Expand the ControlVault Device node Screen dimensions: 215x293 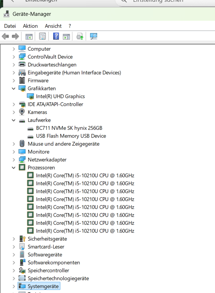[14, 57]
